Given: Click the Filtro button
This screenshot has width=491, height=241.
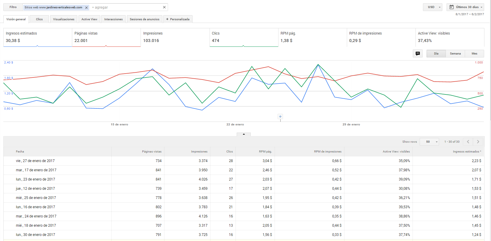Looking at the screenshot, I should (x=13, y=7).
